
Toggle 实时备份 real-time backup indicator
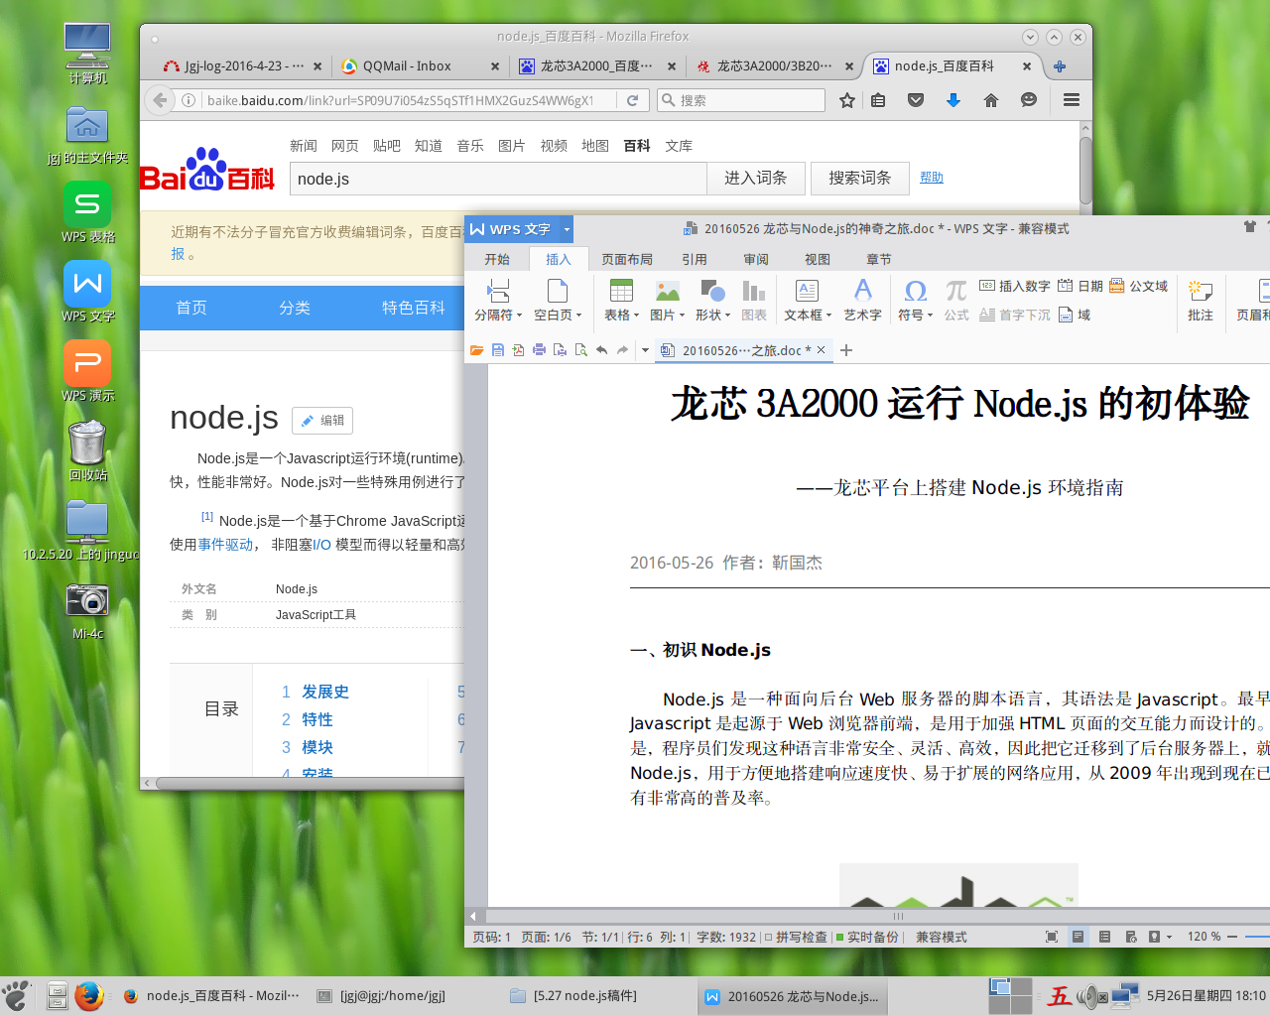867,937
